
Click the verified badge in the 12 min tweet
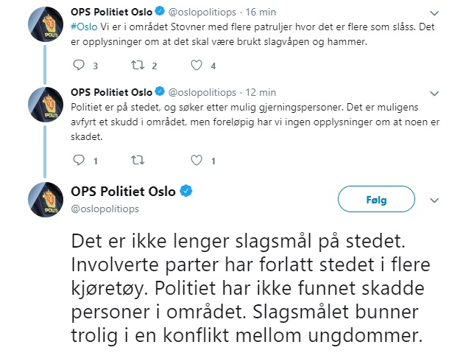[159, 92]
